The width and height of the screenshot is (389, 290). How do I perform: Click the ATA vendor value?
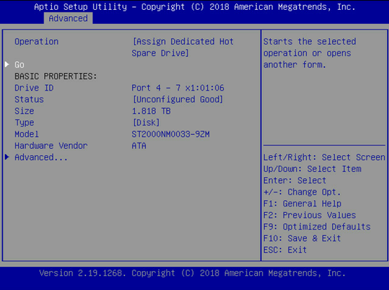(x=139, y=145)
